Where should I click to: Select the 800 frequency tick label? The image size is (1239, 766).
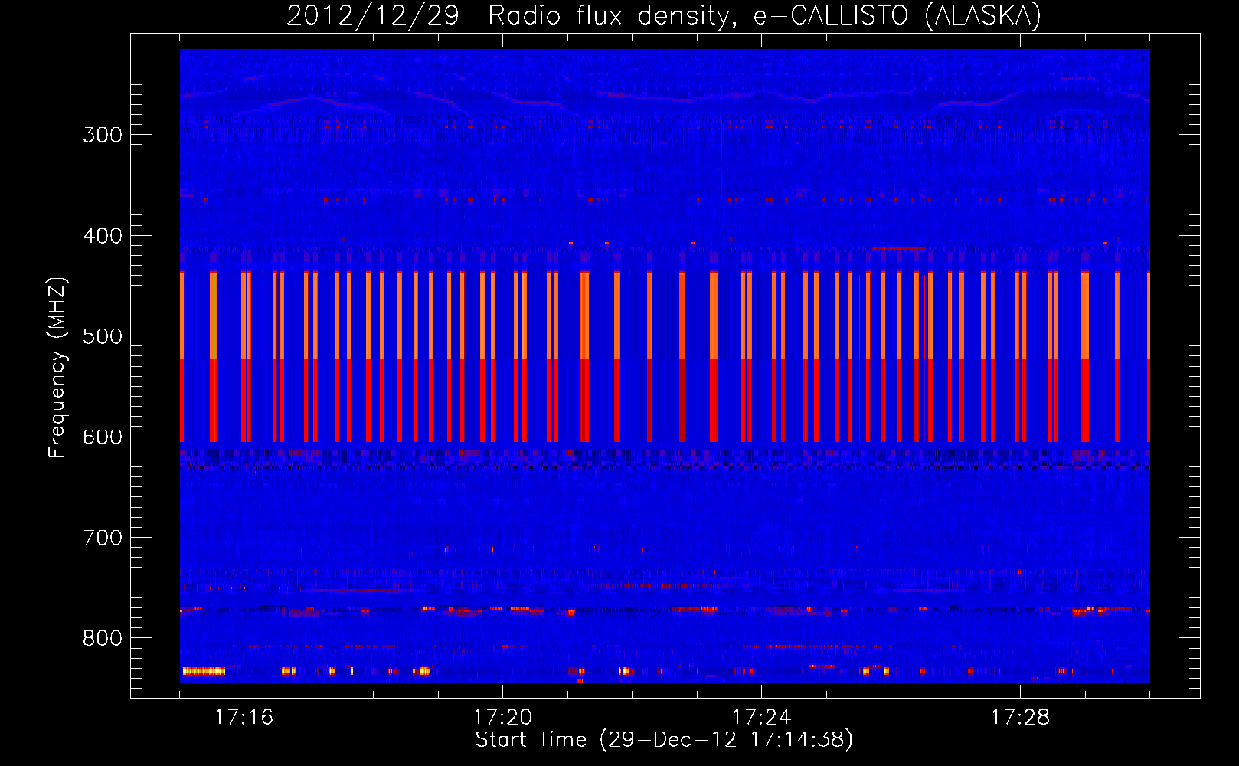click(103, 639)
